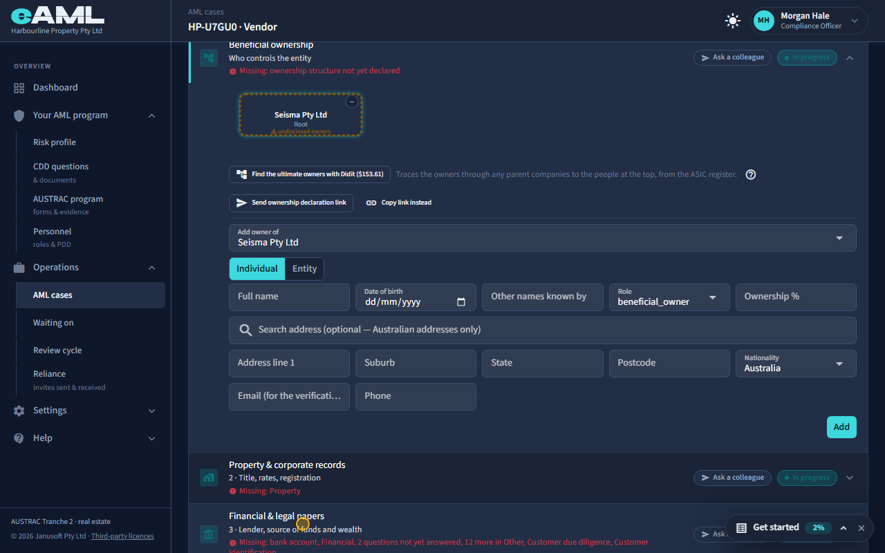Open the Third-party licences link
This screenshot has height=553, width=885.
point(122,536)
